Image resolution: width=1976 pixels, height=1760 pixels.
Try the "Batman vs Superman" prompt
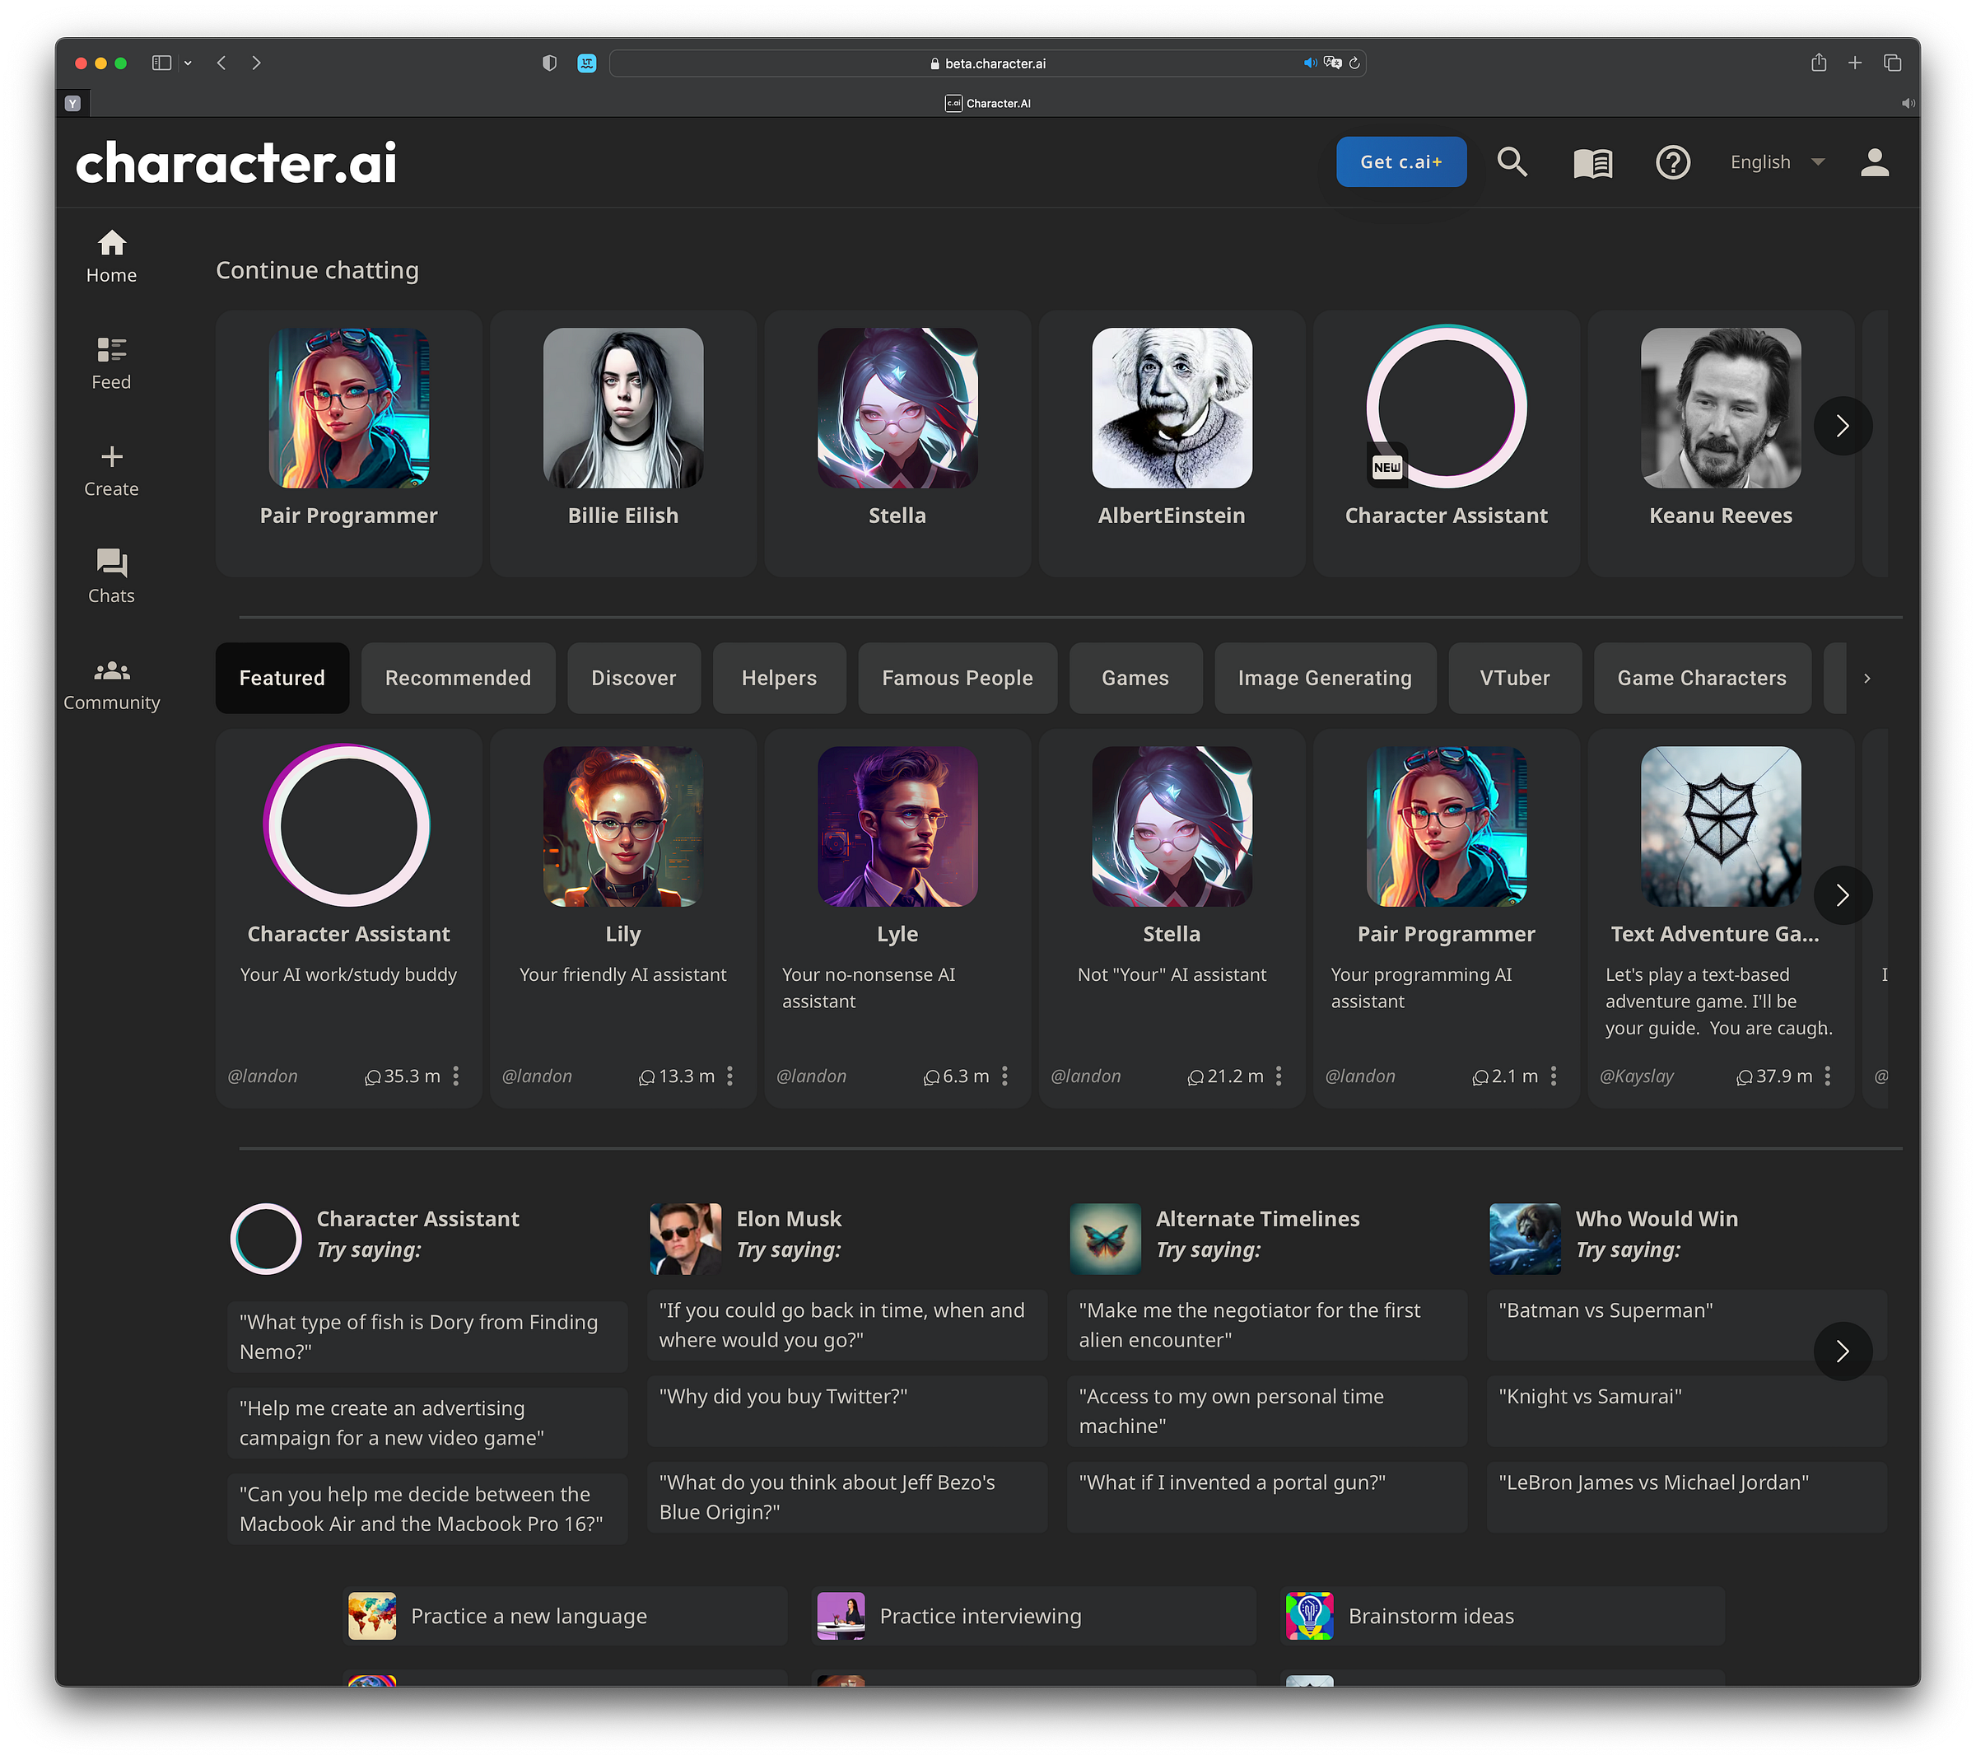click(1687, 1325)
